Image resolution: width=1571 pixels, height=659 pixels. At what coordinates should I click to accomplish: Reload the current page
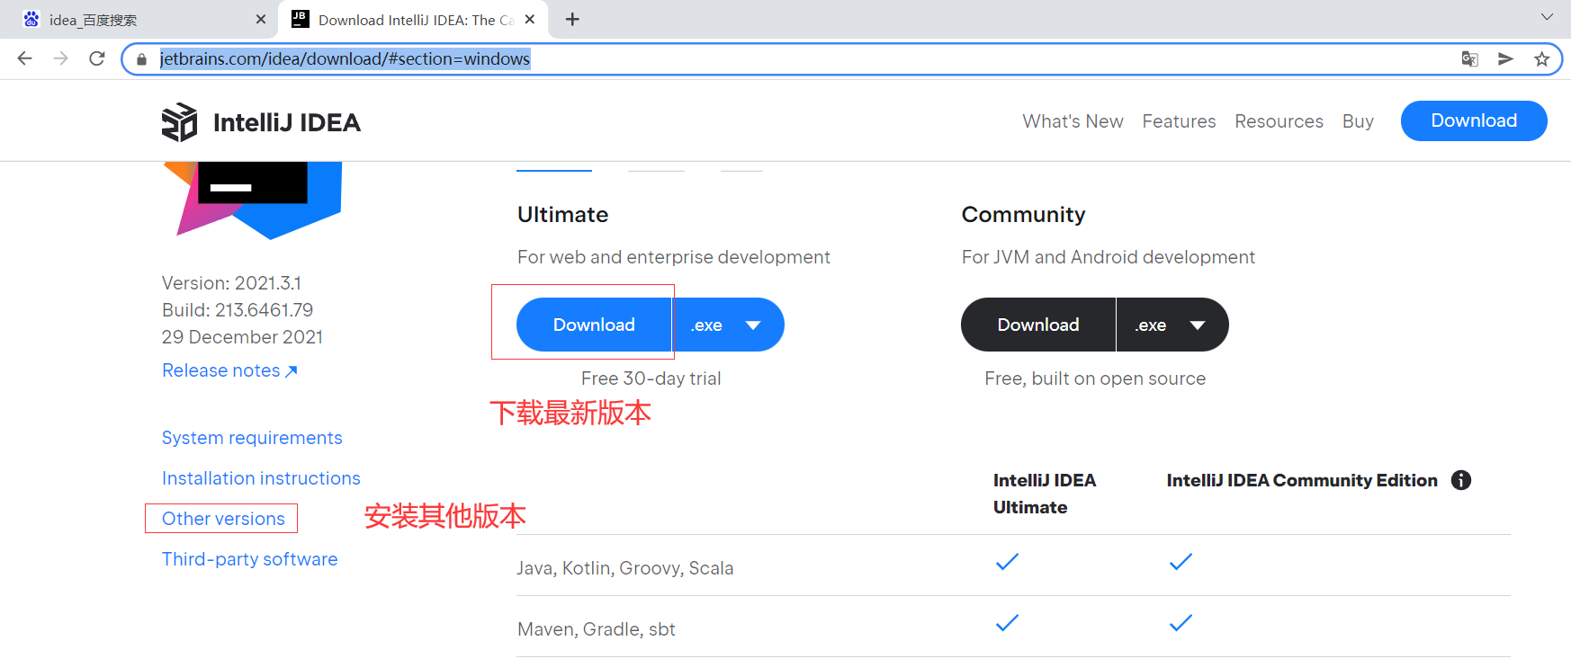97,58
